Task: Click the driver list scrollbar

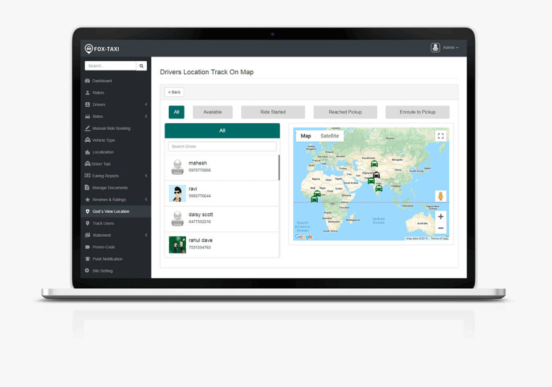Action: pyautogui.click(x=279, y=167)
